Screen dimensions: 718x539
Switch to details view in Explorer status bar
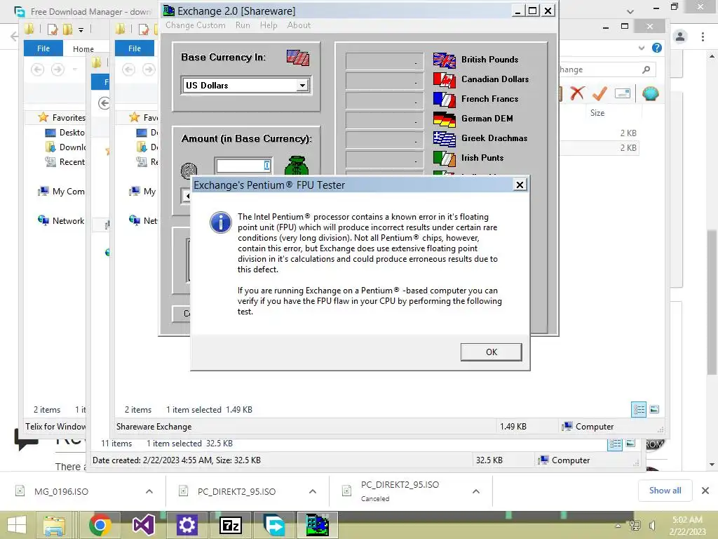pos(638,409)
